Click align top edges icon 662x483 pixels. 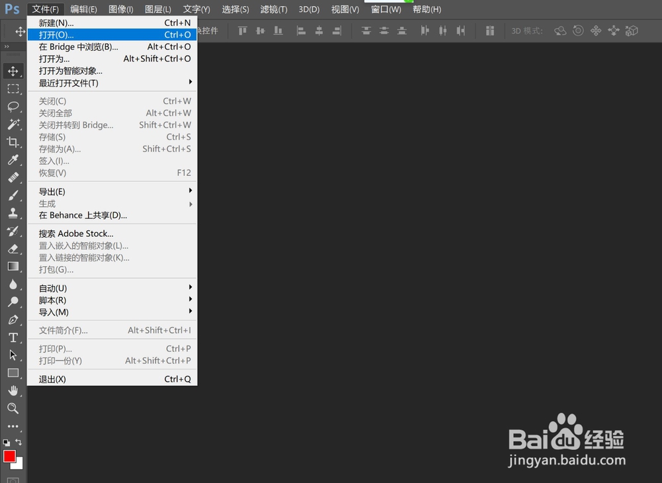(x=242, y=31)
